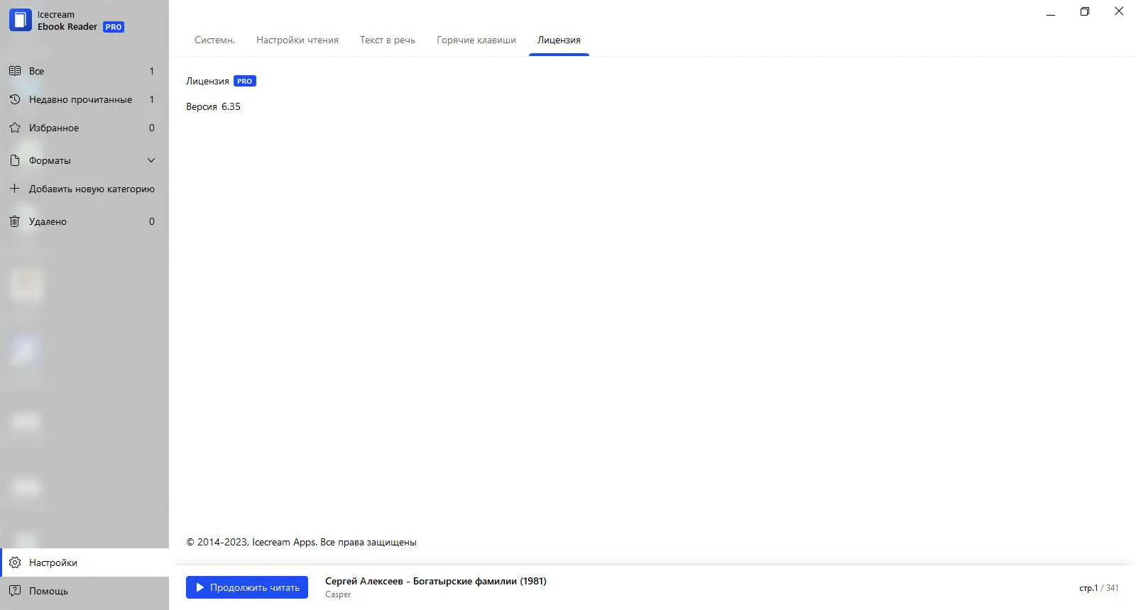Click the book icon beside Все
The image size is (1136, 610).
[14, 71]
